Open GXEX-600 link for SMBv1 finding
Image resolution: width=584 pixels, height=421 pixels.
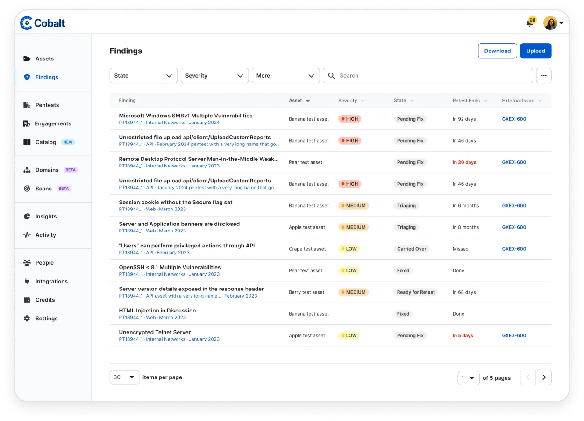(x=514, y=119)
